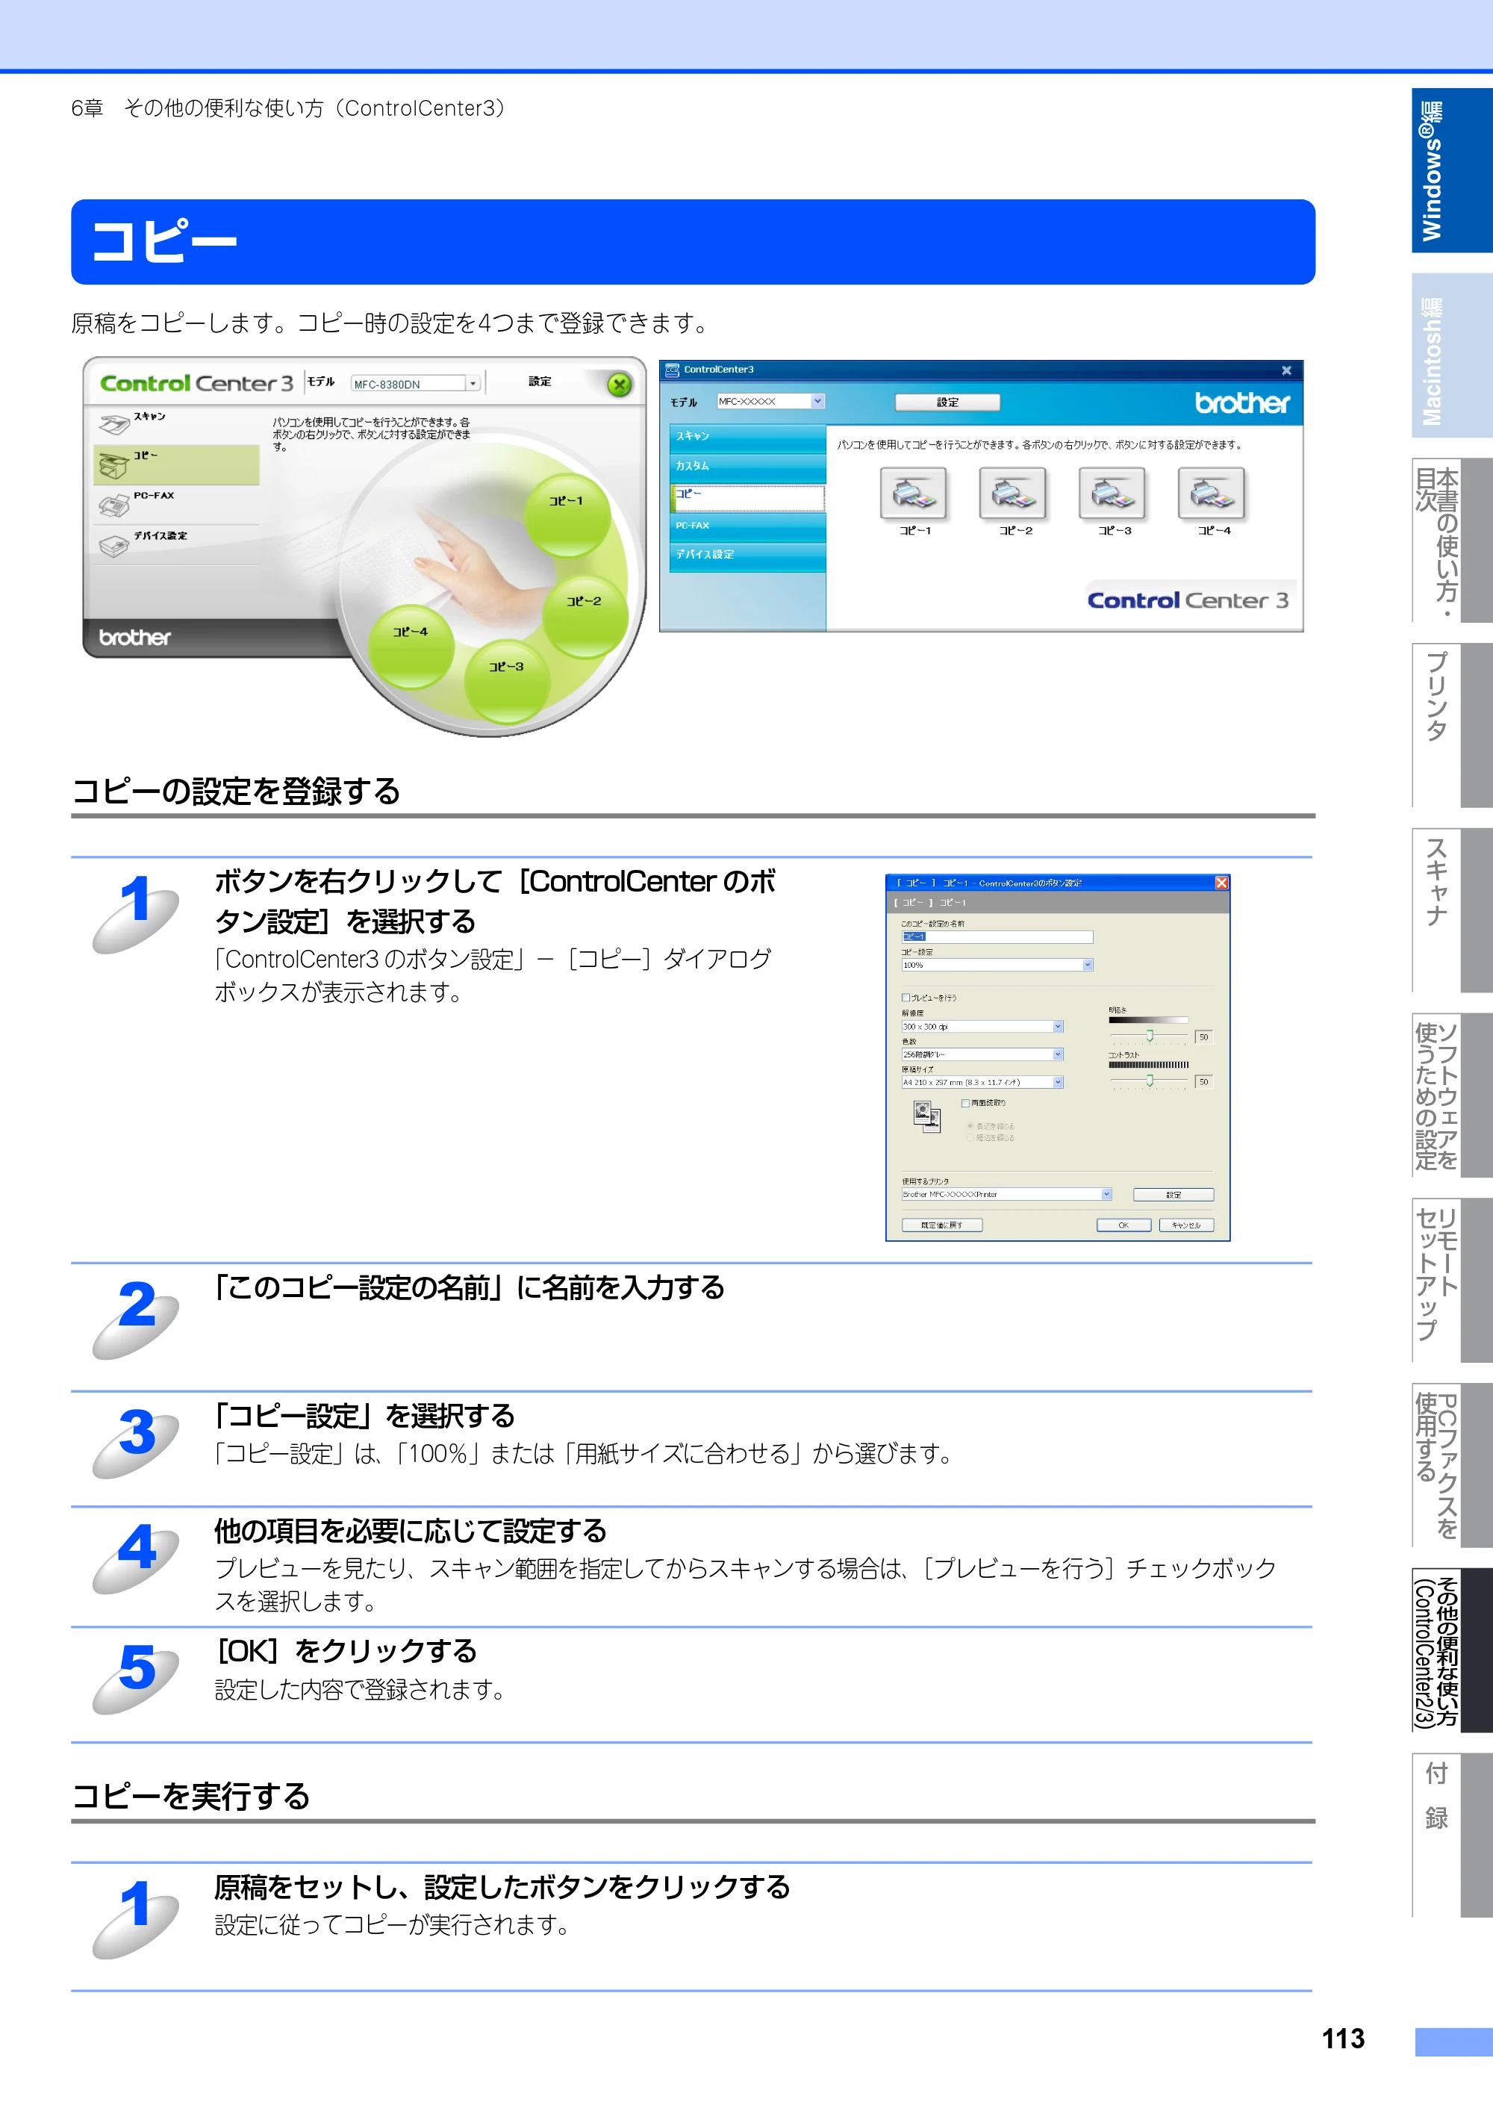Click the green round close button of ControlCenter3

(x=620, y=385)
